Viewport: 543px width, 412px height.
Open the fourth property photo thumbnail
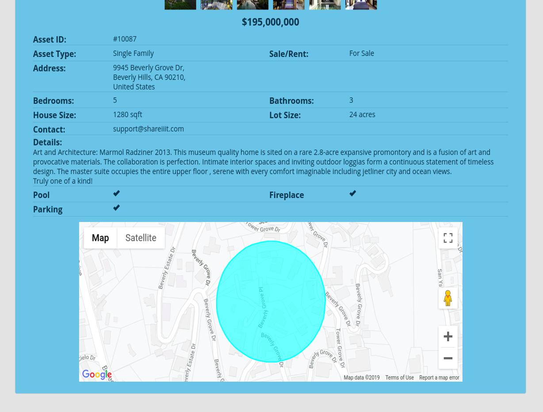(289, 4)
